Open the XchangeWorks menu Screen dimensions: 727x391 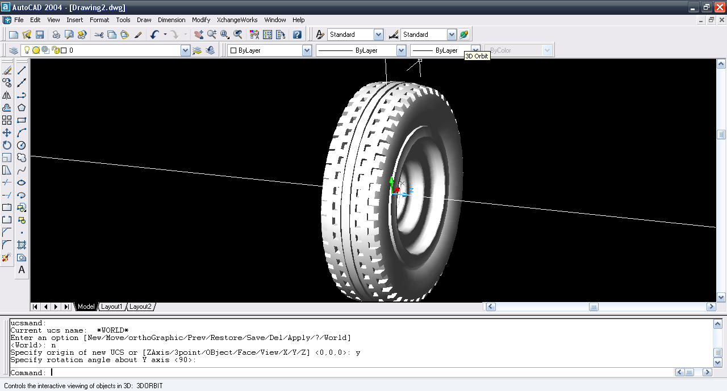237,20
